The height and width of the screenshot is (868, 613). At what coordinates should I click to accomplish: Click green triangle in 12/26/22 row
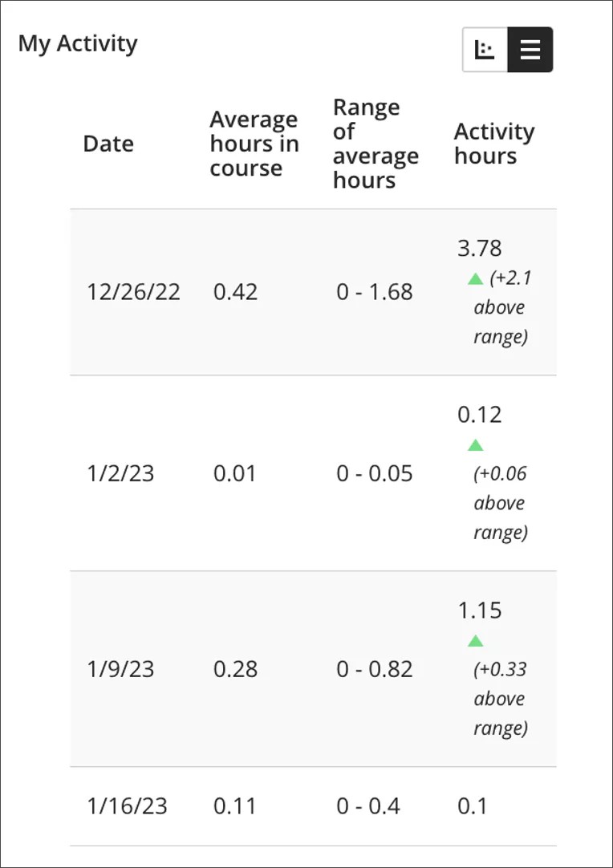click(x=475, y=279)
